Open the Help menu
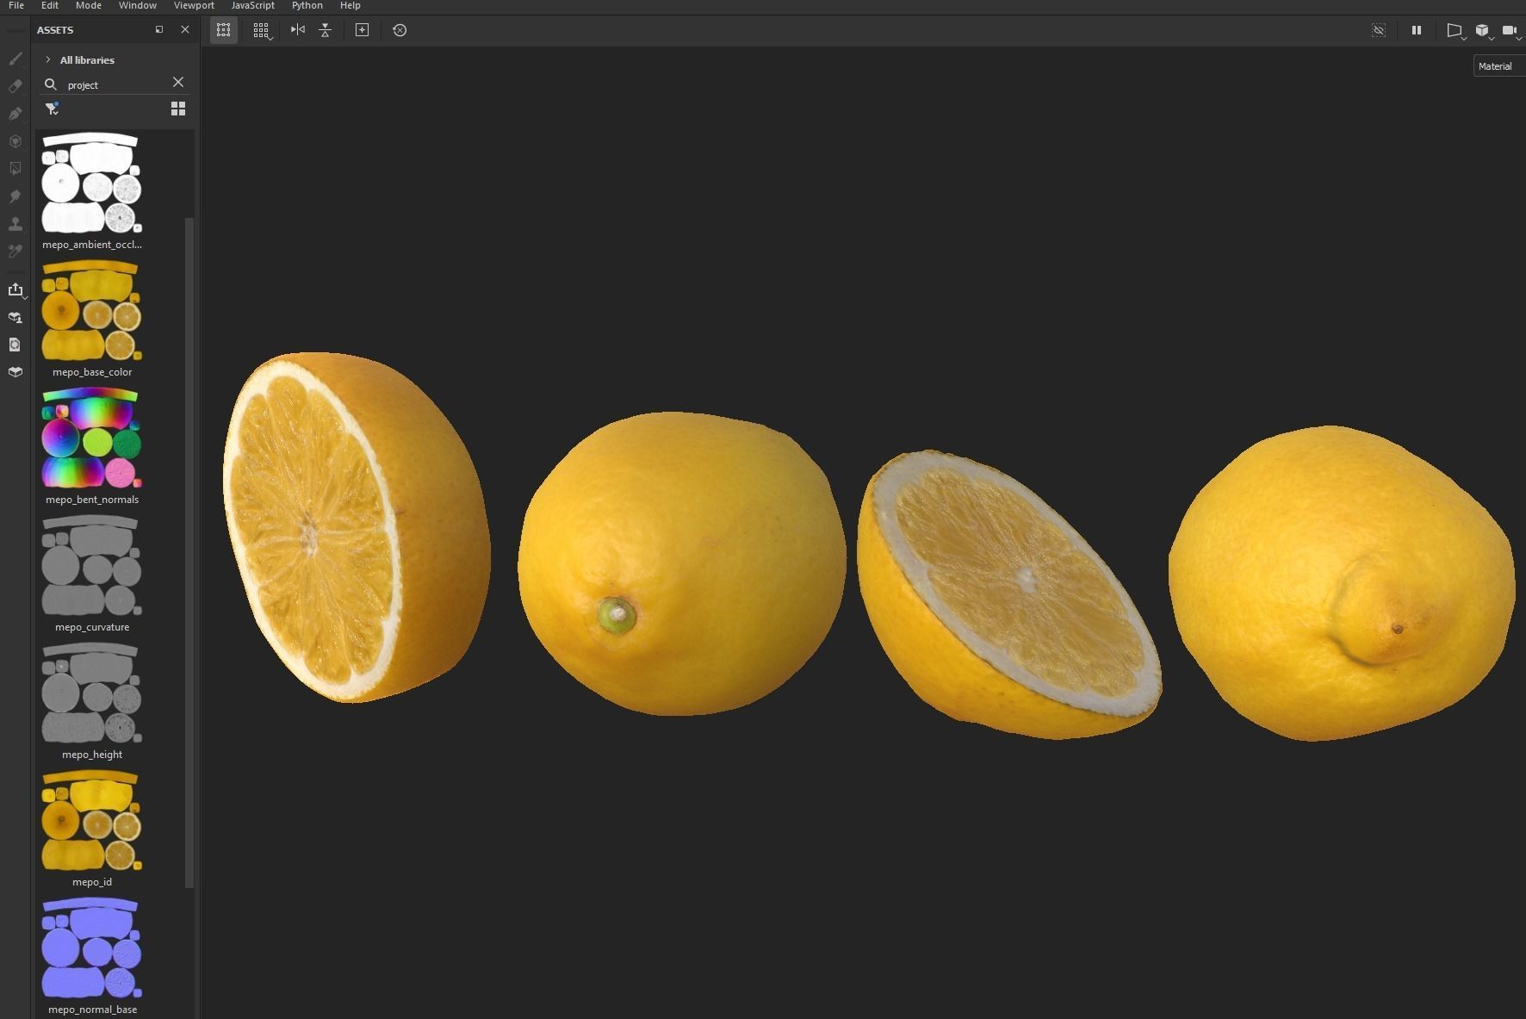This screenshot has width=1526, height=1019. tap(350, 5)
